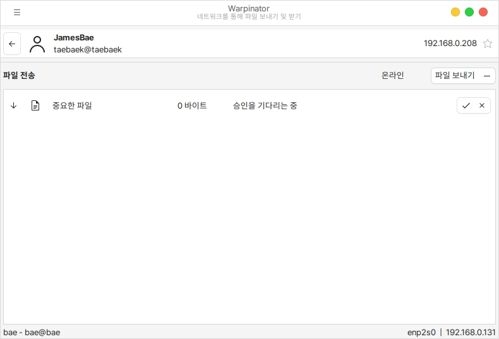Mark JamesBae as favorite with star

point(487,44)
